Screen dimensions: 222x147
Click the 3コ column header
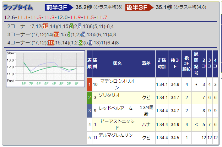[x=210, y=64]
